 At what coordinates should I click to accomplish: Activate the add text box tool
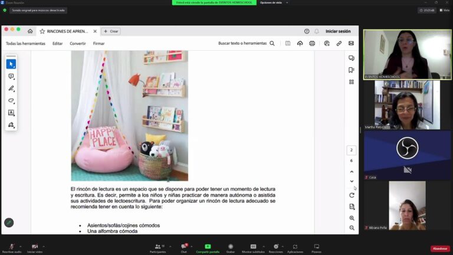[11, 113]
